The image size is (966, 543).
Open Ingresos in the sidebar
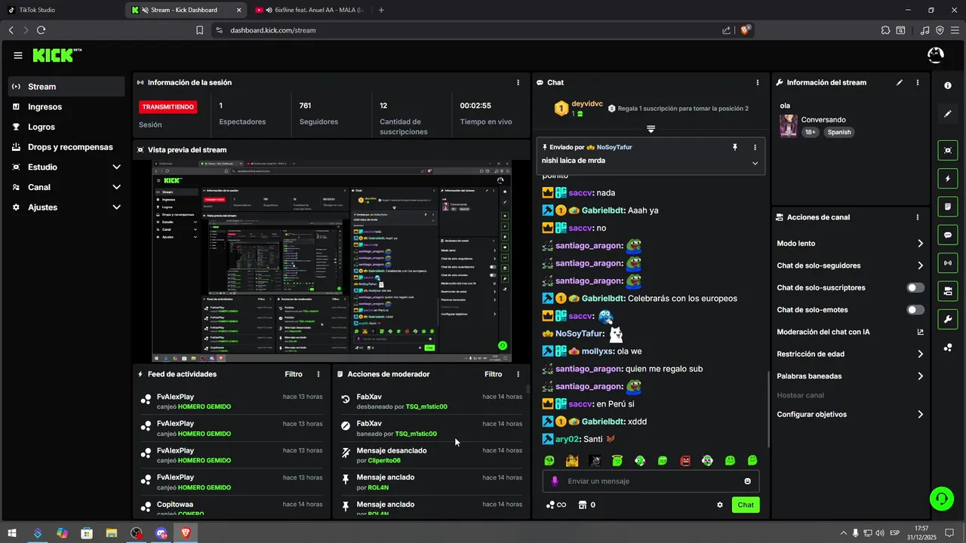pyautogui.click(x=67, y=107)
